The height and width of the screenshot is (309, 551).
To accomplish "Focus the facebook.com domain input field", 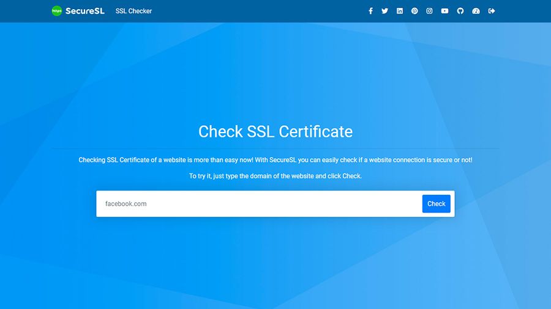I will [261, 203].
